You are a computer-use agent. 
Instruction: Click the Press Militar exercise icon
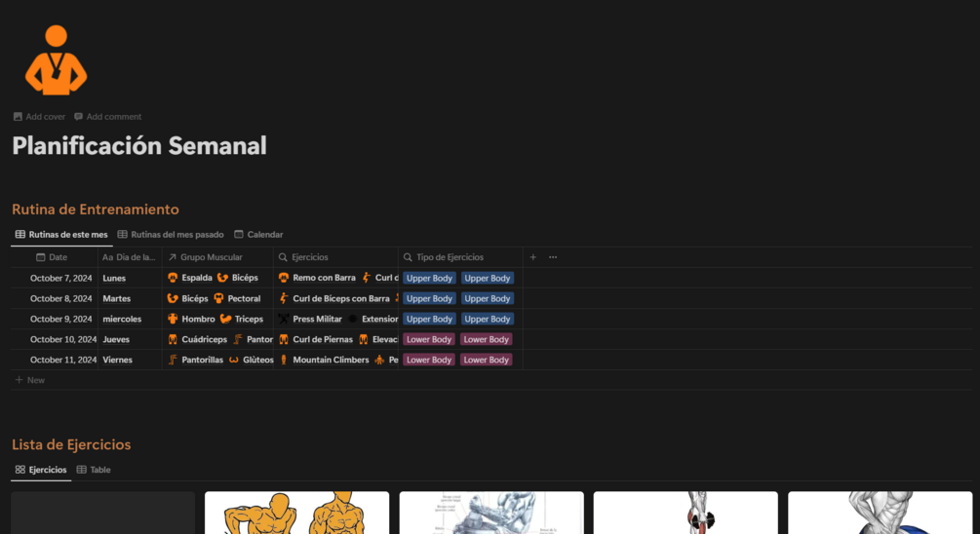(284, 320)
